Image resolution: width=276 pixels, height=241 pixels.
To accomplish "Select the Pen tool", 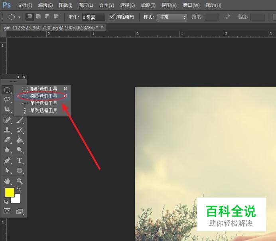I will pos(7,160).
